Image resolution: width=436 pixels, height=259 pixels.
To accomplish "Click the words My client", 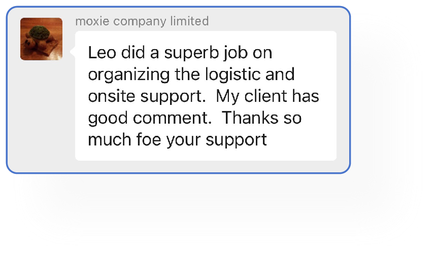I will point(251,96).
